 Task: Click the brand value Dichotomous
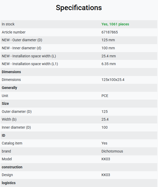point(112,151)
